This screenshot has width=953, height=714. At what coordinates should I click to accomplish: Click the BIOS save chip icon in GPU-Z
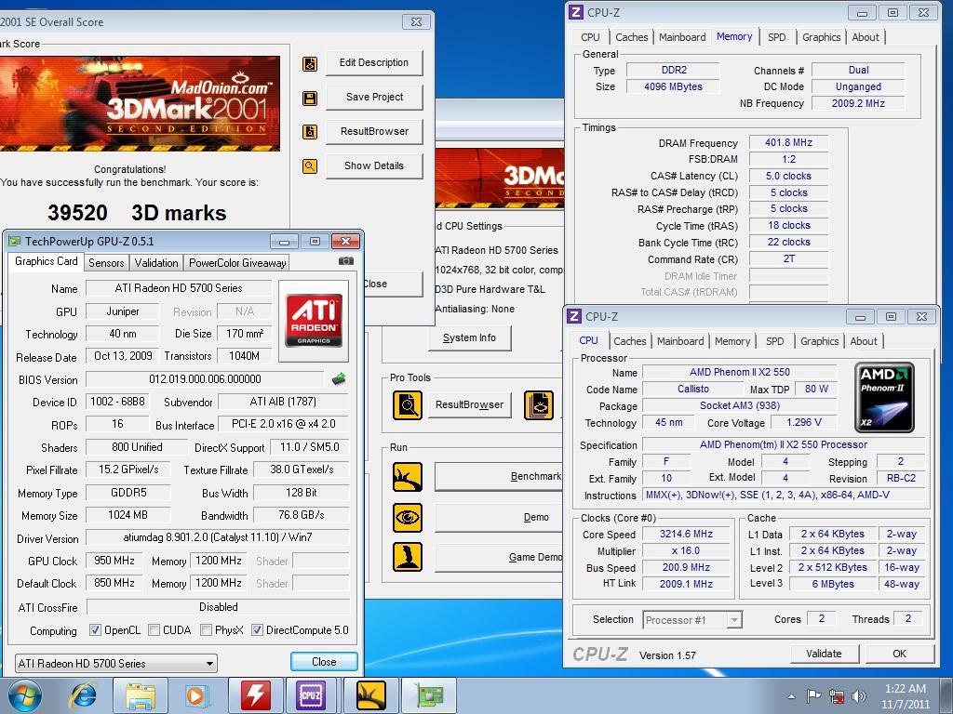pos(339,379)
